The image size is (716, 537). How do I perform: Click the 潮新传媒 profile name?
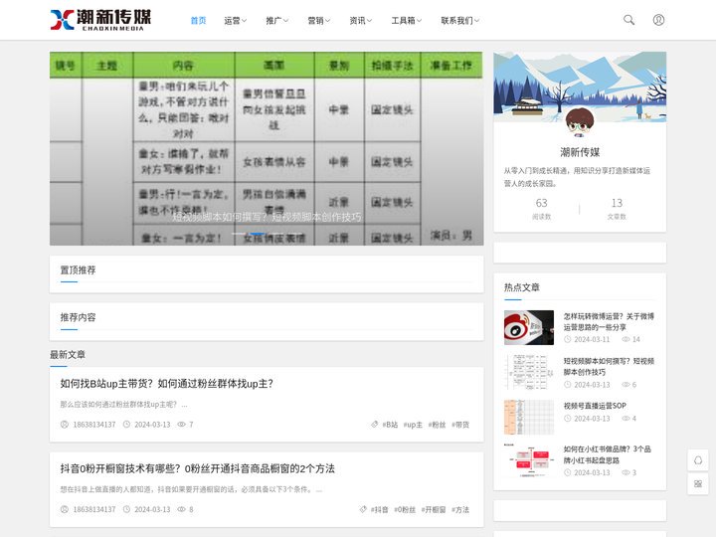pos(580,152)
